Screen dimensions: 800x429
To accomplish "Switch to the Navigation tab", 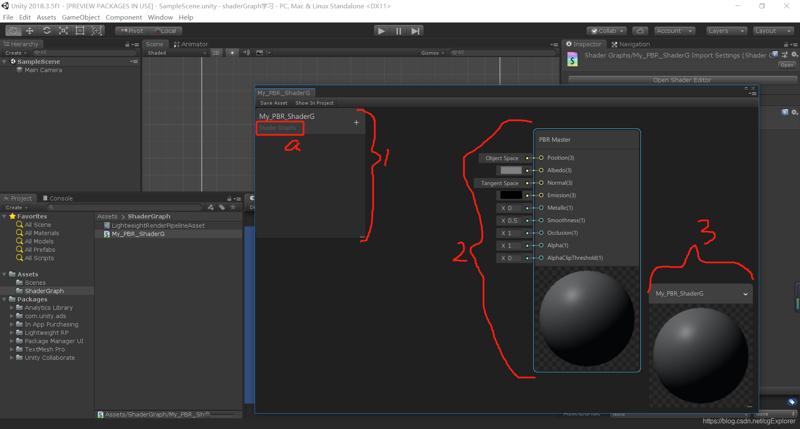I will tap(630, 44).
